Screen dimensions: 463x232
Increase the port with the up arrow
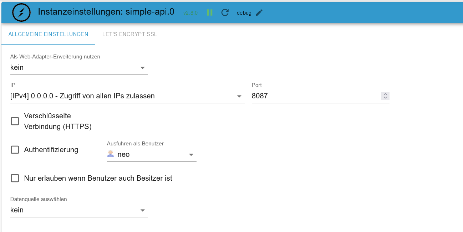(x=385, y=94)
